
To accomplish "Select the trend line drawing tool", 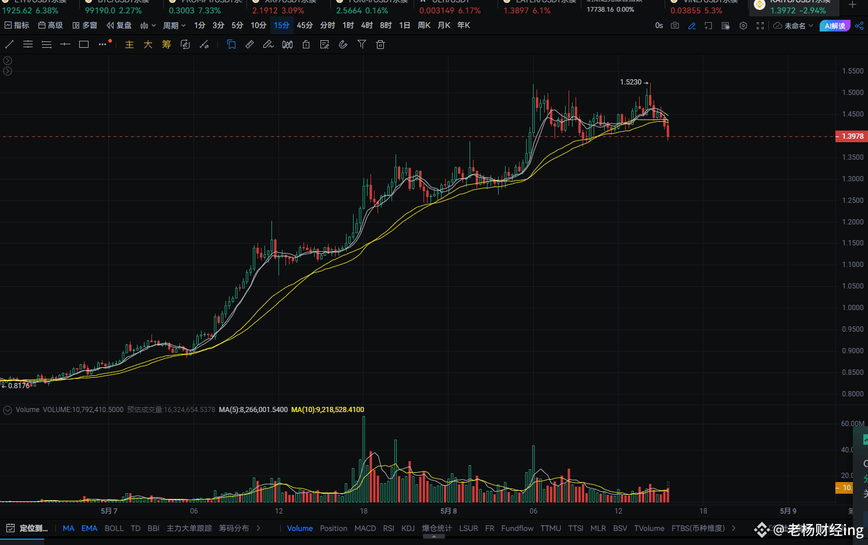I will [10, 44].
